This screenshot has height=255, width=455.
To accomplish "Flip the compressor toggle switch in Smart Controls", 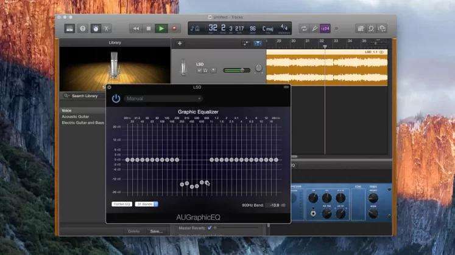I will 314,213.
